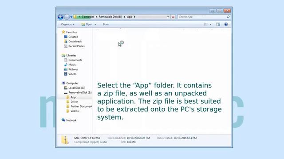Click the search magnifier icon
Image resolution: width=284 pixels, height=159 pixels.
228,17
